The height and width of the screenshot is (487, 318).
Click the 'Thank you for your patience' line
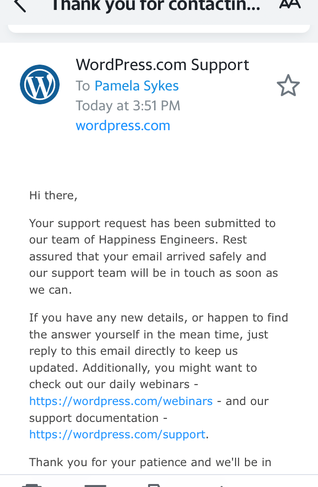click(150, 462)
